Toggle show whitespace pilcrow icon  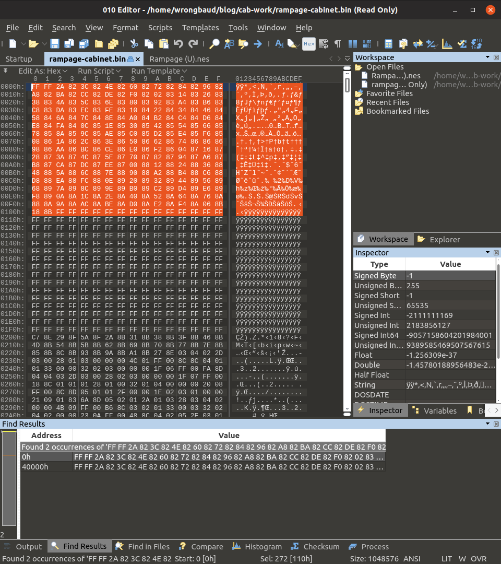[338, 44]
